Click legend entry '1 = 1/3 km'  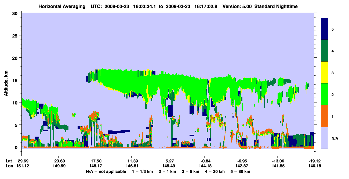pyautogui.click(x=142, y=171)
